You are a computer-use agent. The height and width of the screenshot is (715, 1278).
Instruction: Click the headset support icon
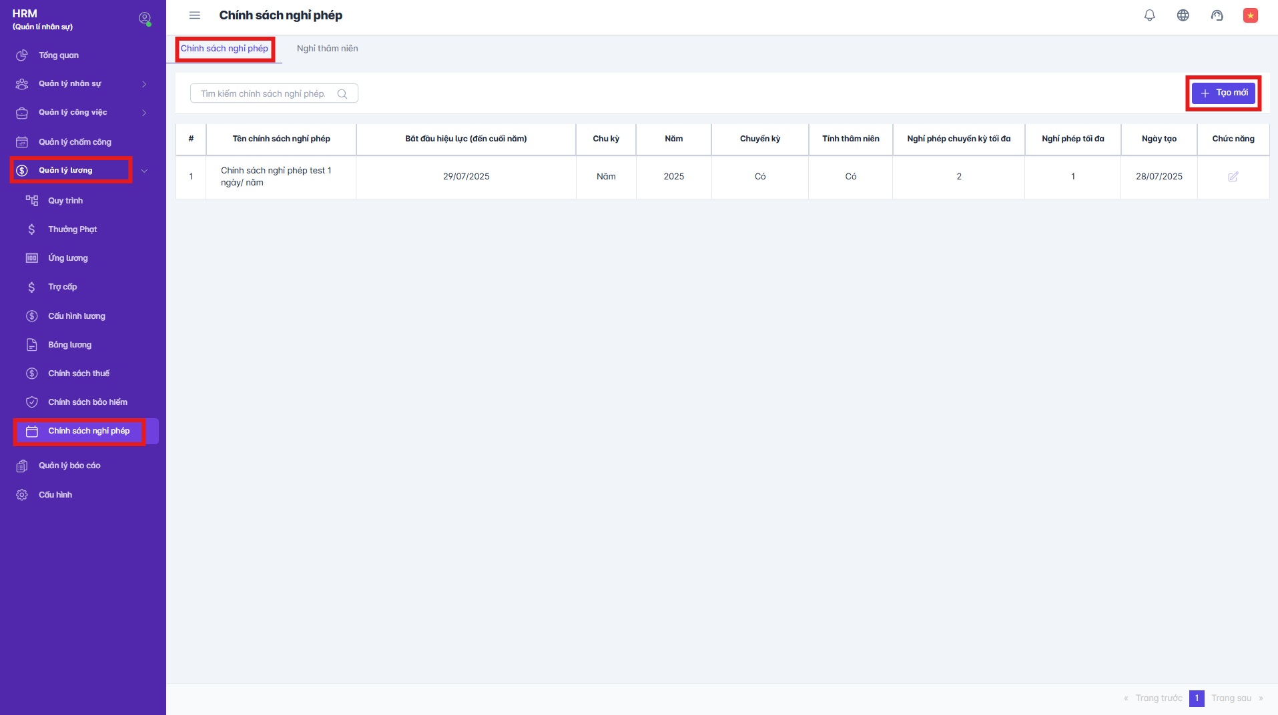click(x=1217, y=15)
